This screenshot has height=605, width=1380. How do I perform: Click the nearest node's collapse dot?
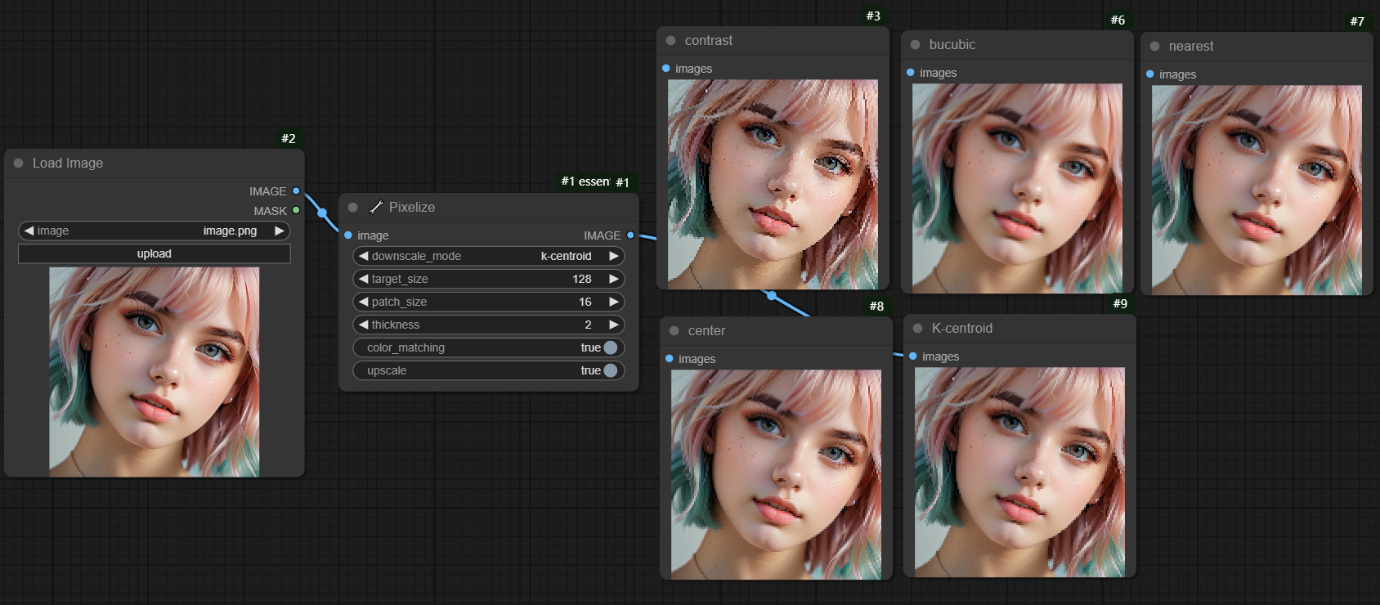(1154, 47)
